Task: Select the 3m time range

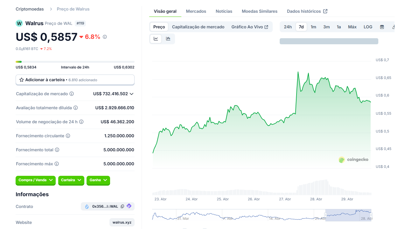Action: pyautogui.click(x=326, y=27)
